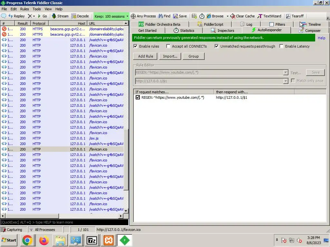Show hidden tray icons arrow
Screen dimensions: 330x247
pyautogui.click(x=277, y=240)
